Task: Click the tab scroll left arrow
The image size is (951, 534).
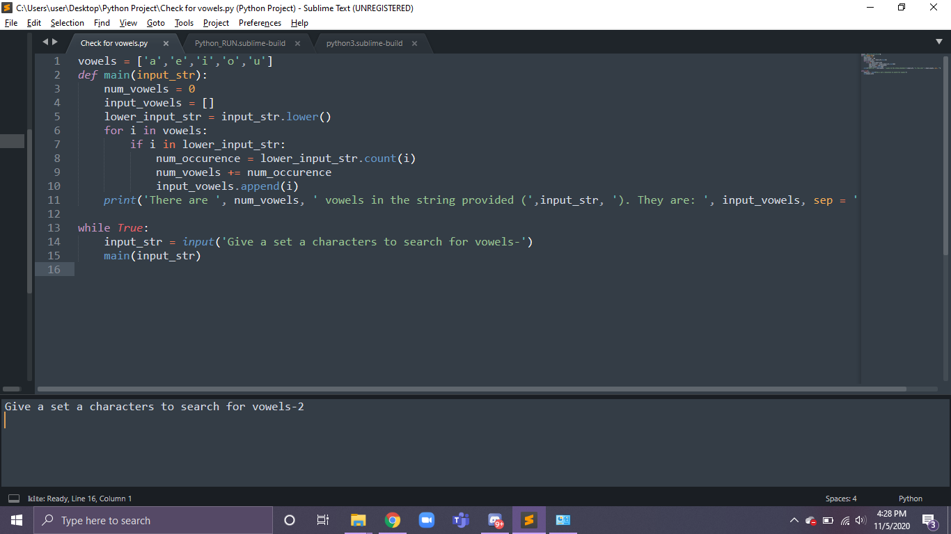Action: coord(45,42)
